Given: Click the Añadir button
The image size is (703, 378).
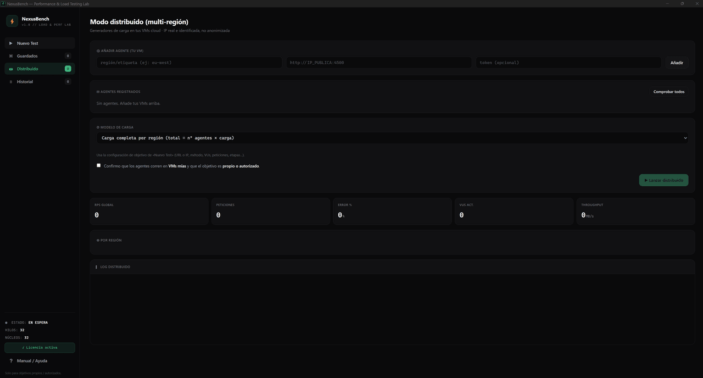Looking at the screenshot, I should (677, 63).
